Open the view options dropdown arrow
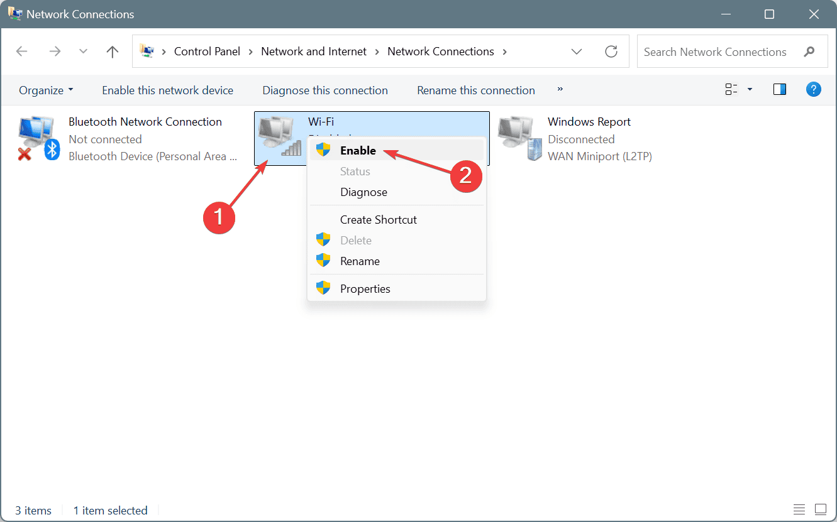The width and height of the screenshot is (837, 522). (x=750, y=90)
